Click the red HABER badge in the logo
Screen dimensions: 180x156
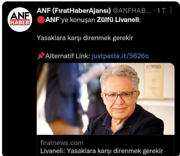pos(20,23)
